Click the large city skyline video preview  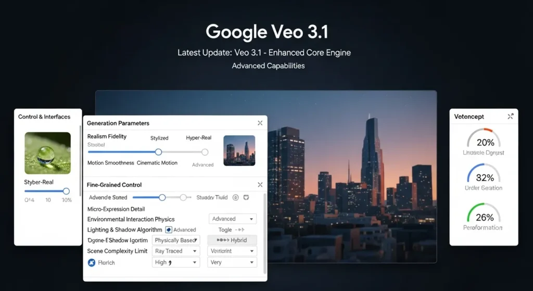(352, 176)
